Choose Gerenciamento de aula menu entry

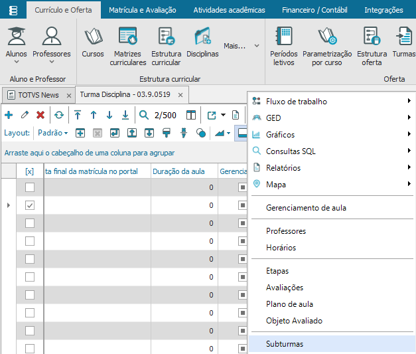306,208
